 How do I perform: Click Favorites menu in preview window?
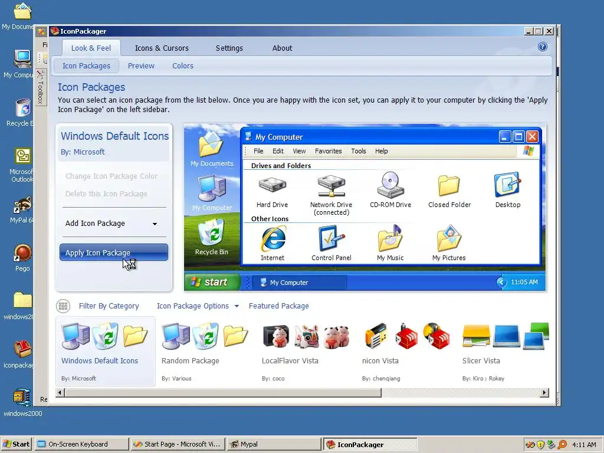(x=328, y=152)
